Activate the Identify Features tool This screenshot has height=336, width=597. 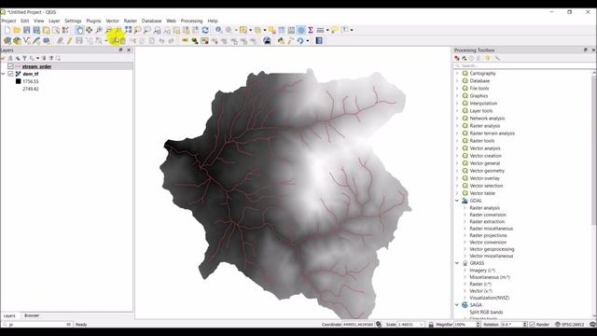219,30
